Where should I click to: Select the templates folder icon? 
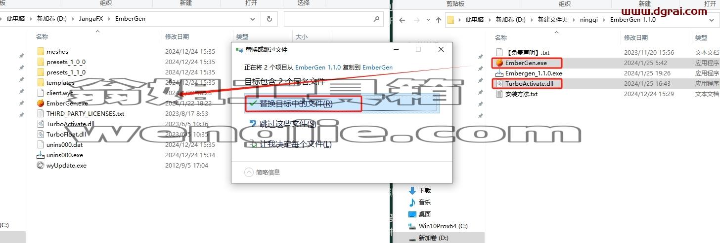pyautogui.click(x=41, y=82)
